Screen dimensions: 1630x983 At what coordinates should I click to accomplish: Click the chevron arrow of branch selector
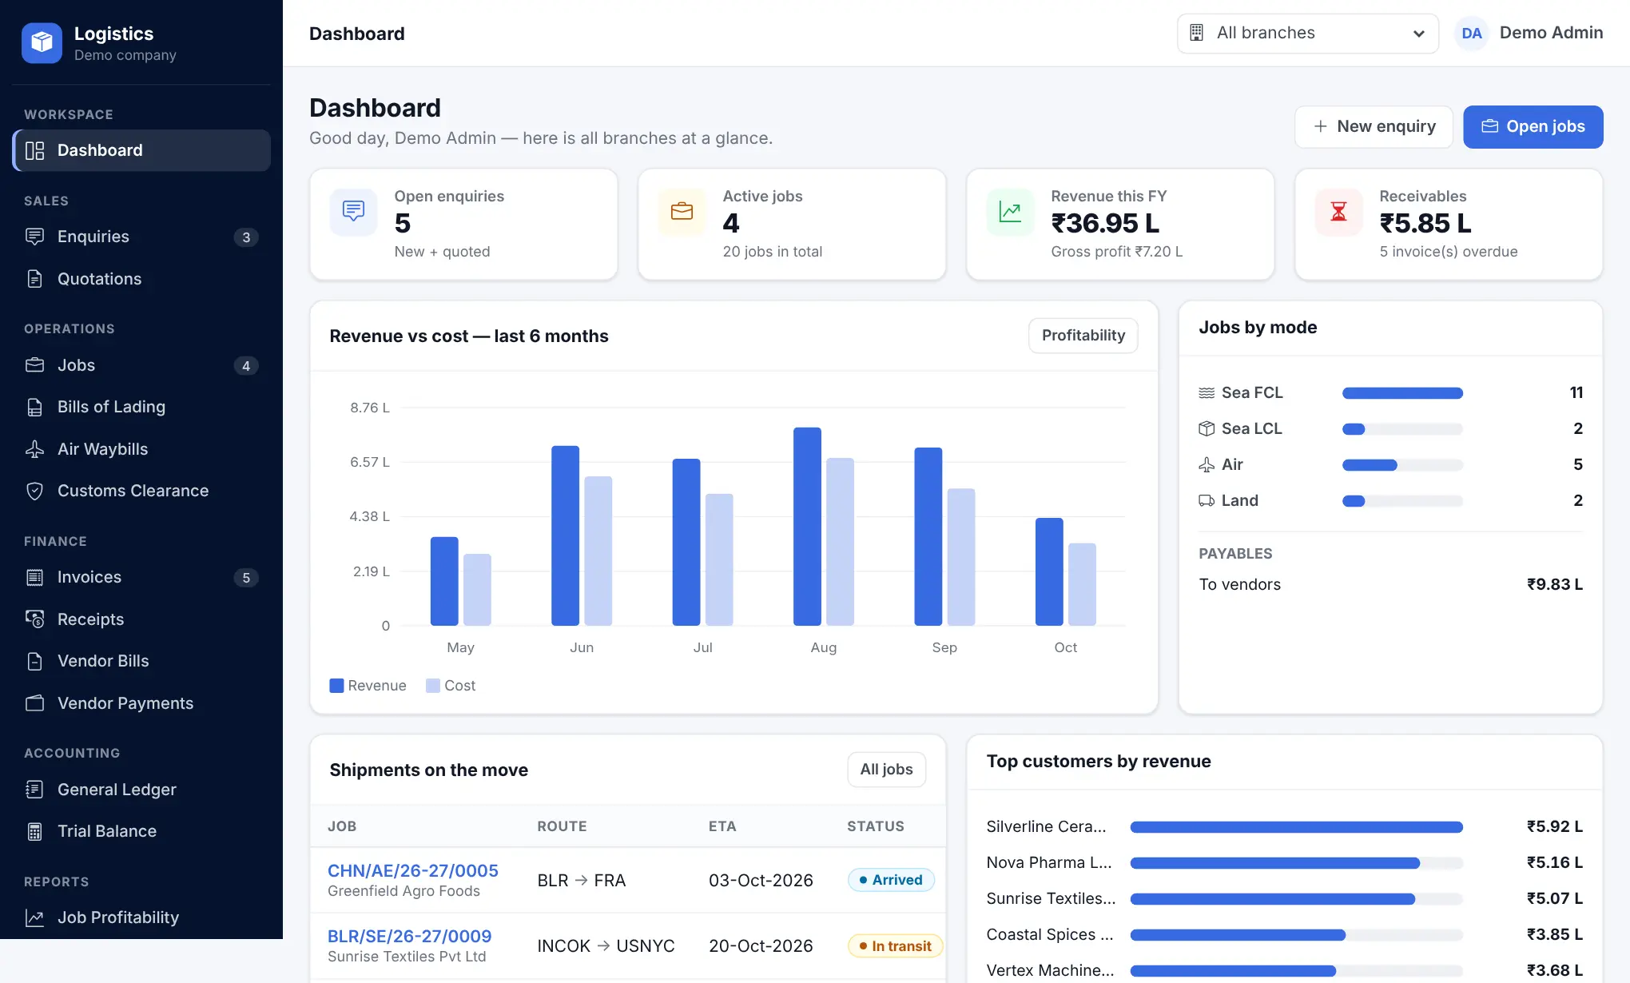(x=1418, y=34)
